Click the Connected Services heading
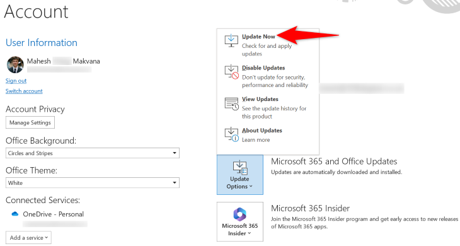The image size is (460, 246). pyautogui.click(x=43, y=200)
